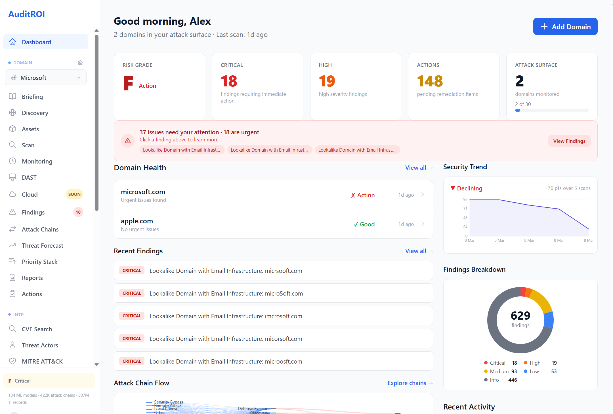Select the DAST panel icon
The height and width of the screenshot is (414, 613).
(x=13, y=177)
